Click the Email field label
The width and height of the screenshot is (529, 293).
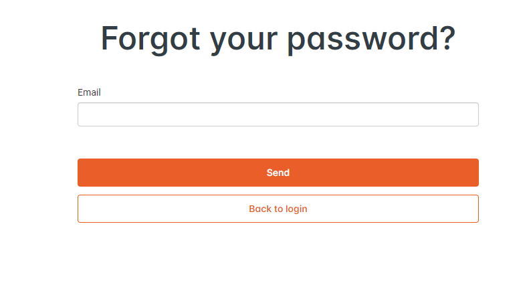pyautogui.click(x=89, y=92)
